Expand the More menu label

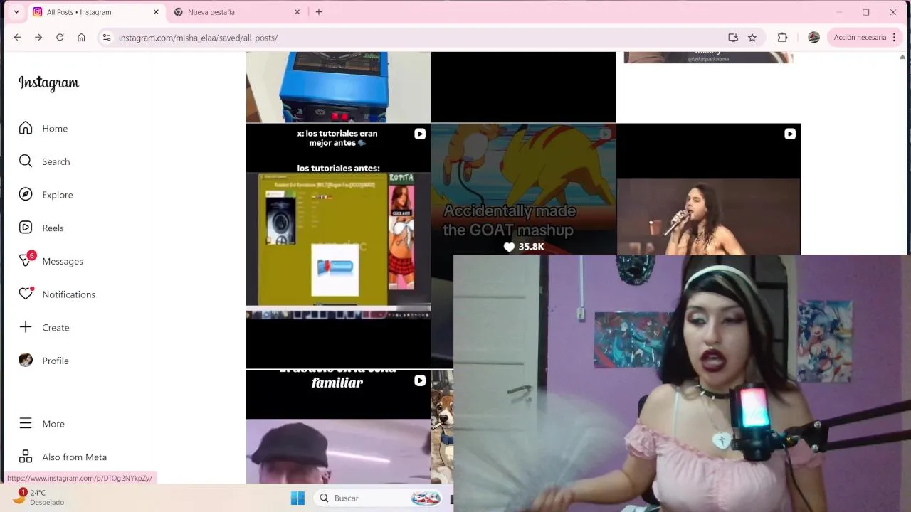(x=53, y=424)
